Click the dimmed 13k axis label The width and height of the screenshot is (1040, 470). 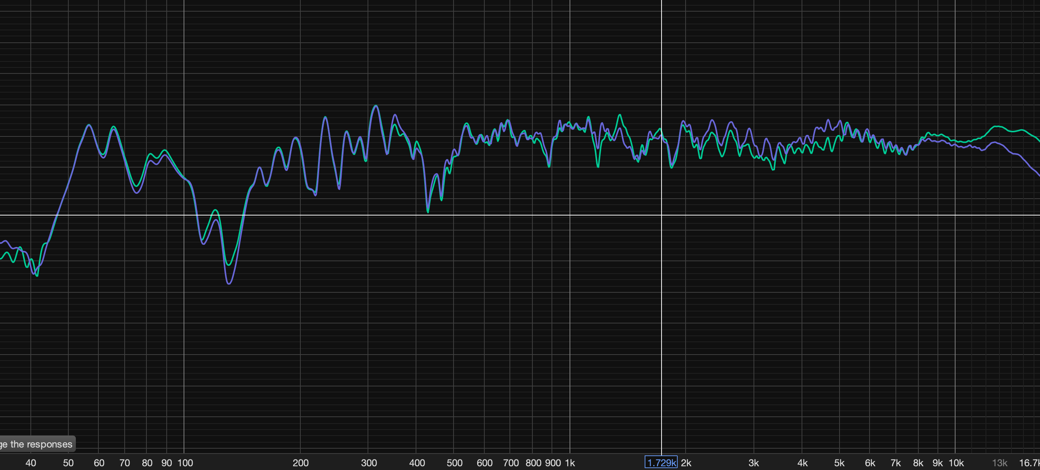pos(999,463)
